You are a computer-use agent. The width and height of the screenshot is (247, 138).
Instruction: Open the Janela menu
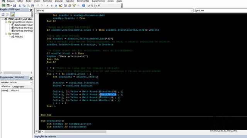point(110,1)
